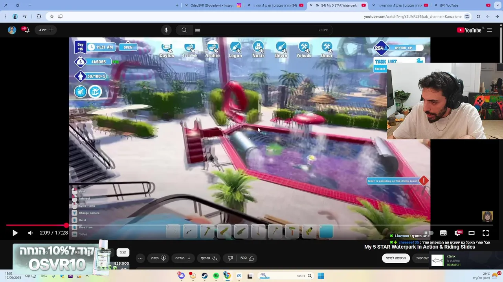Show hidden system tray icons
503x282 pixels.
(x=87, y=276)
